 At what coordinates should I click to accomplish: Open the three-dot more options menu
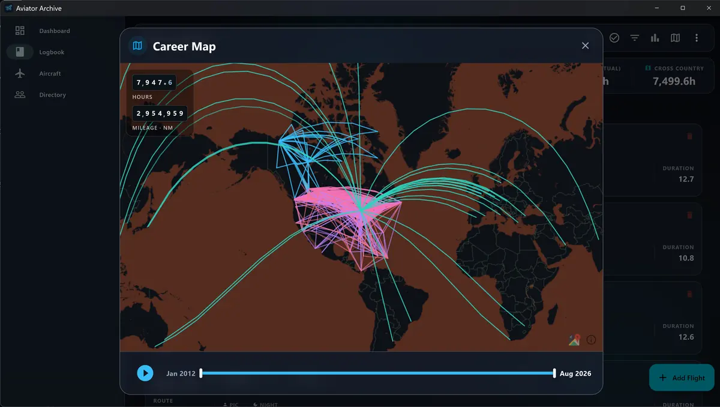[x=696, y=38]
